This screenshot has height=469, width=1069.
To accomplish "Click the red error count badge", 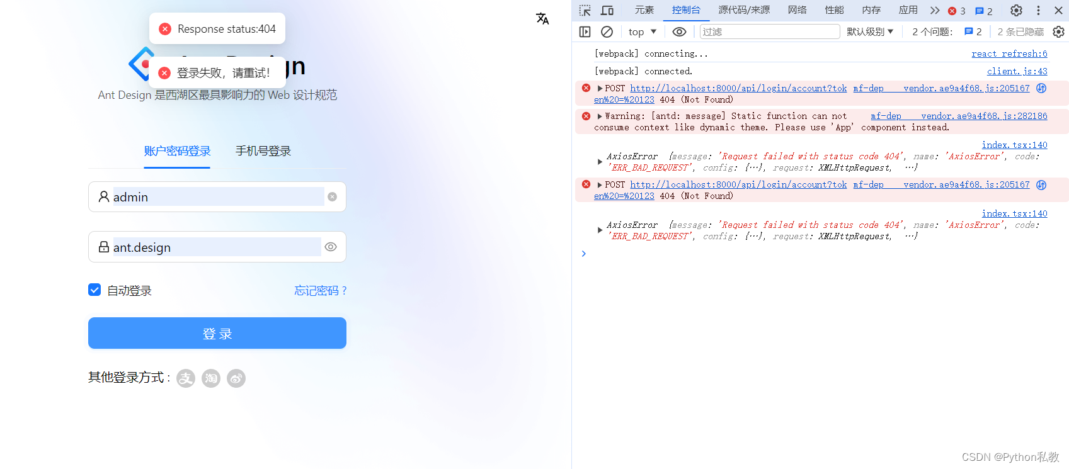I will 957,11.
